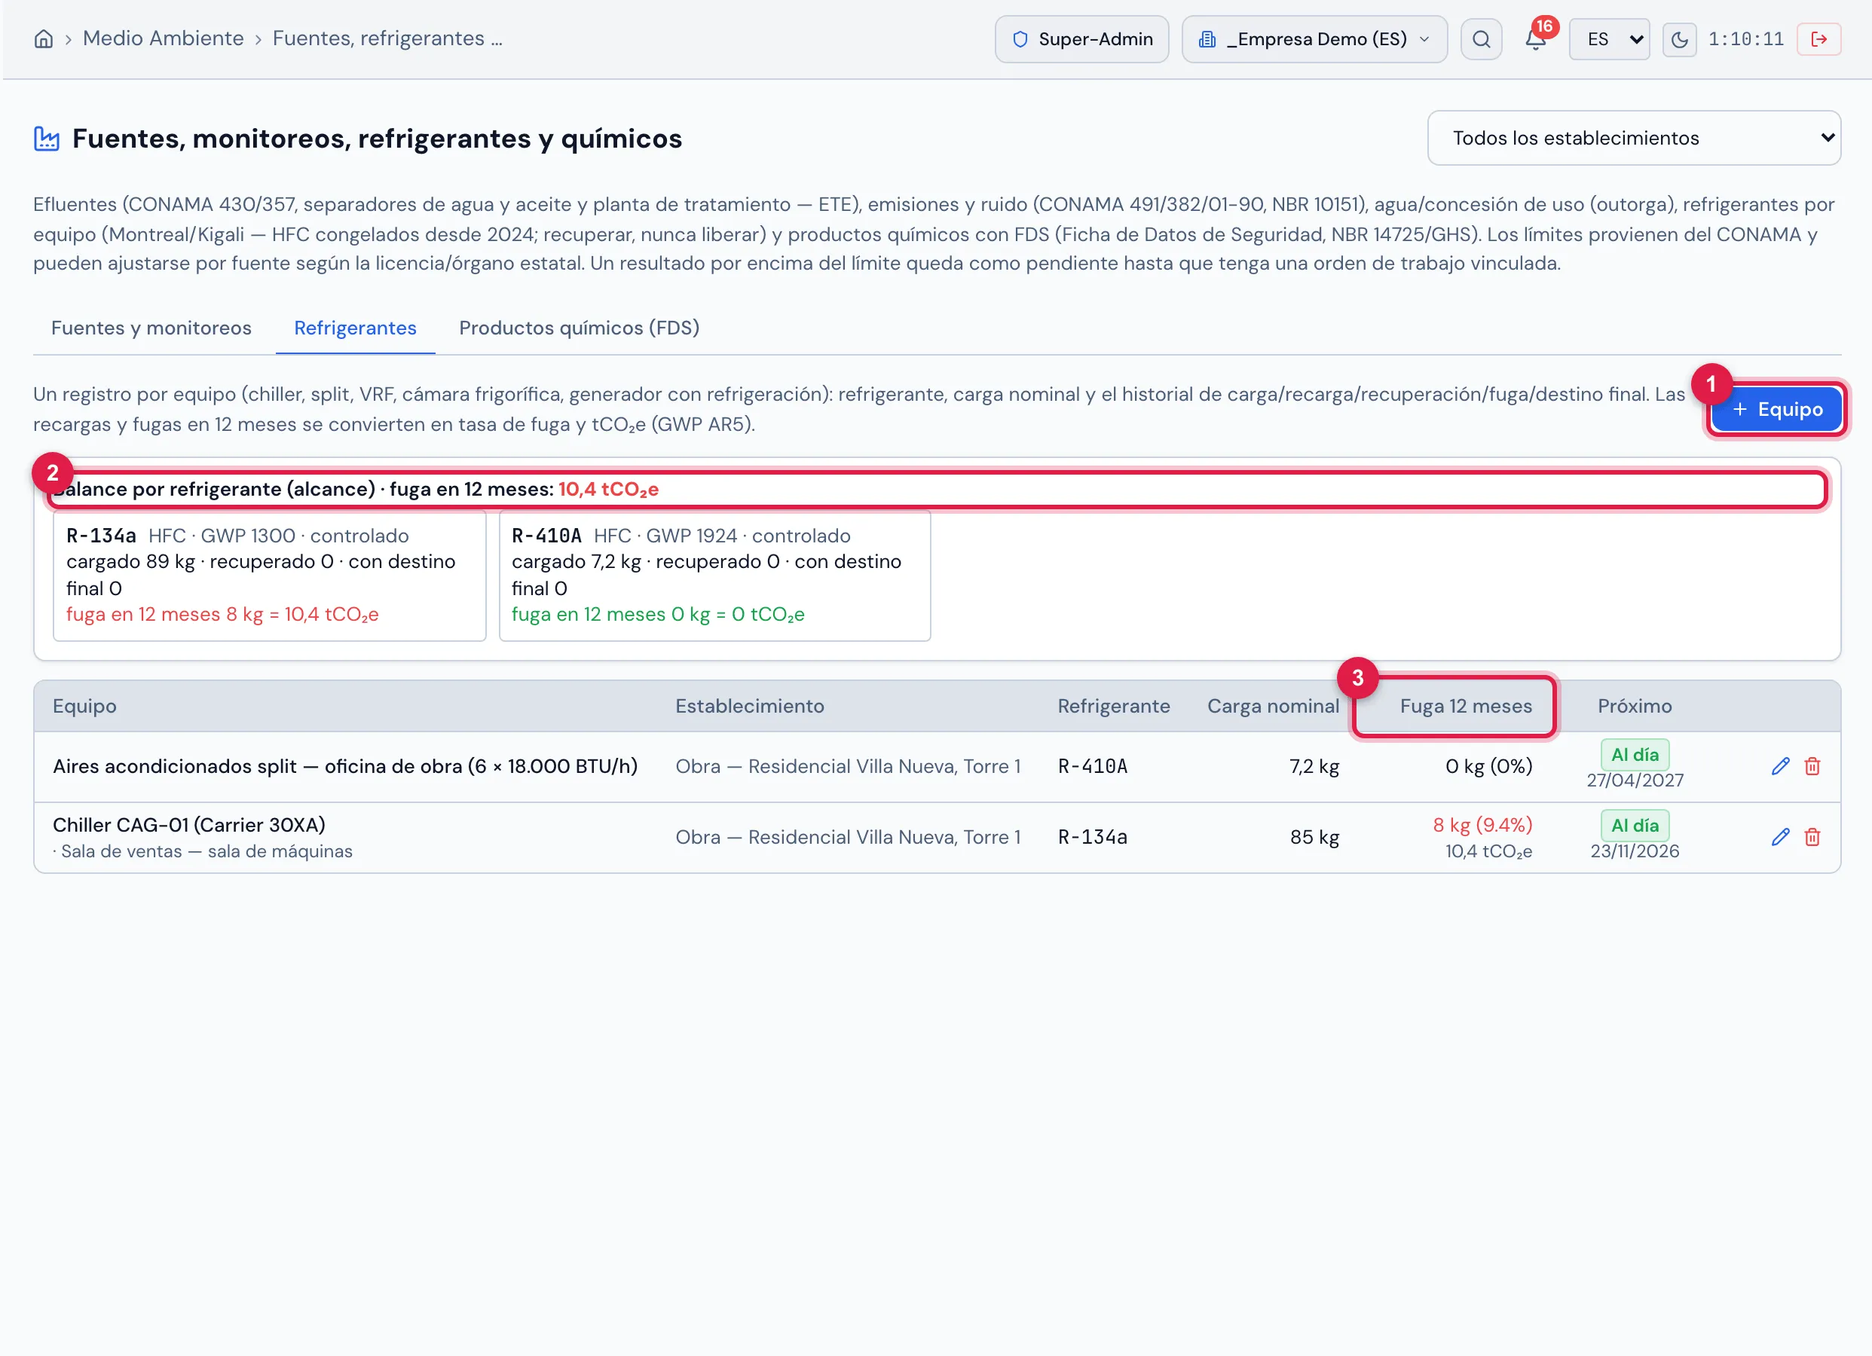
Task: Open the notifications bell with 16 badge
Action: tap(1535, 38)
